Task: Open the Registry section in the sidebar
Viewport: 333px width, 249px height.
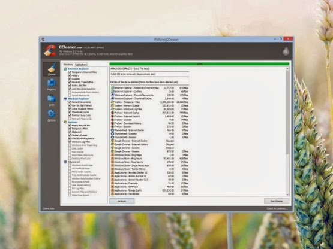Action: click(52, 84)
